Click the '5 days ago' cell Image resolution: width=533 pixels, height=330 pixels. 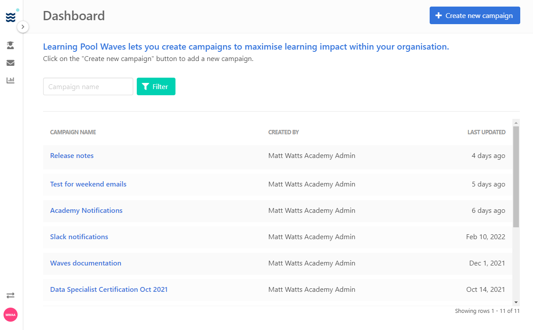(488, 184)
